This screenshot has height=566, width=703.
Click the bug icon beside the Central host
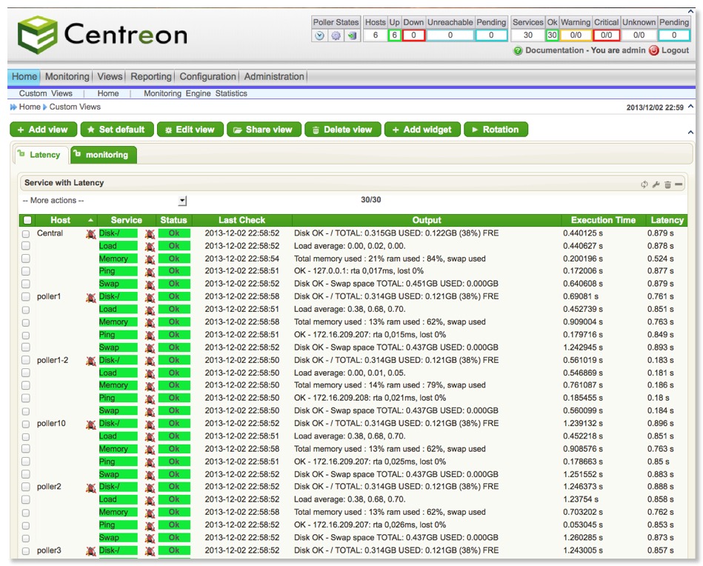(90, 234)
